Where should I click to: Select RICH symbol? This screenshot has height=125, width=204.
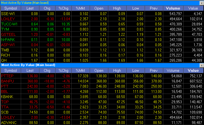(x=5, y=55)
